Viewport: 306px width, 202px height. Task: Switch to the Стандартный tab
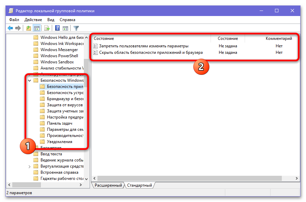pyautogui.click(x=139, y=185)
